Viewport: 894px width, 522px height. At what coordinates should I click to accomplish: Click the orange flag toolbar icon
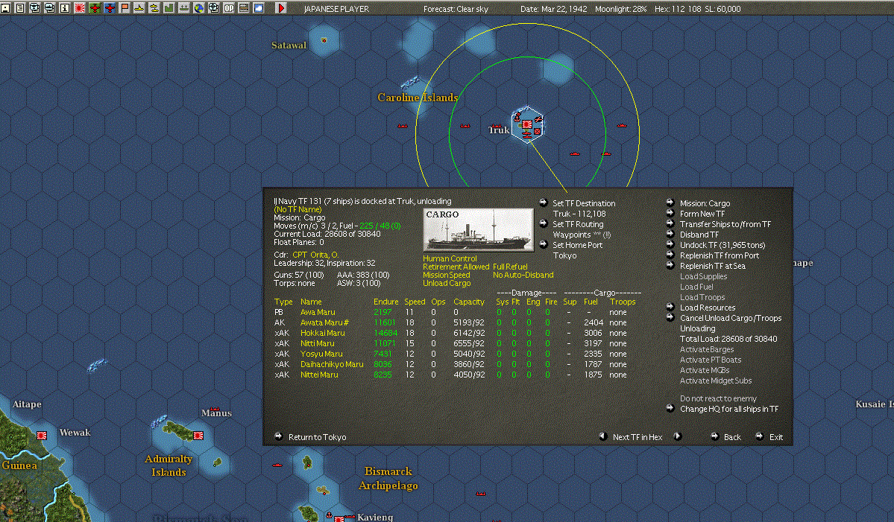tap(125, 8)
